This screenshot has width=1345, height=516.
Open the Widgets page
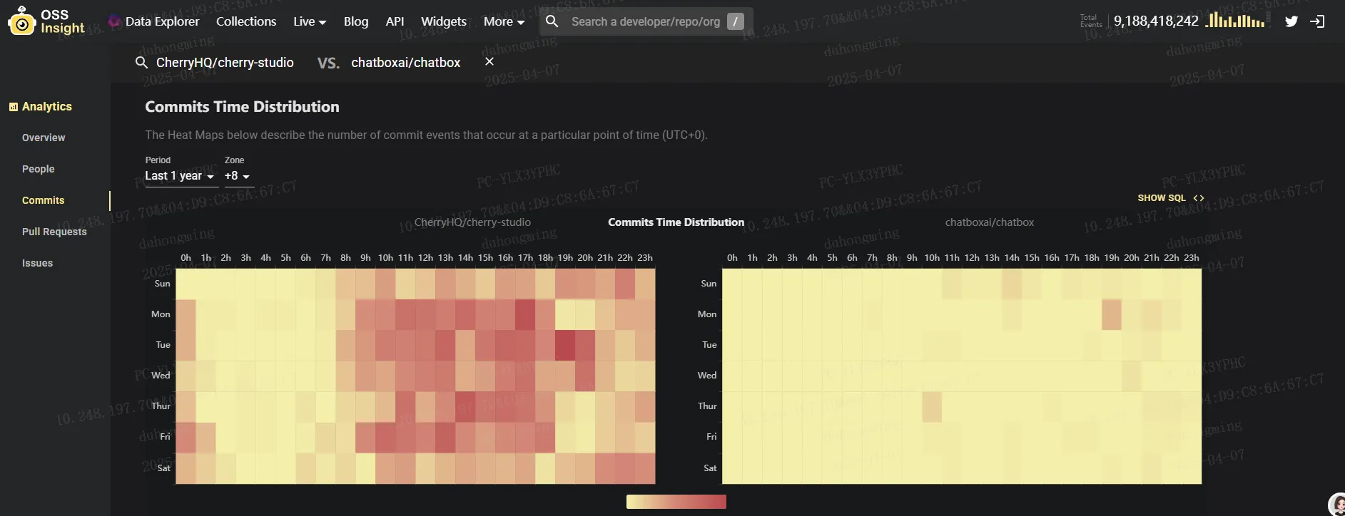444,21
